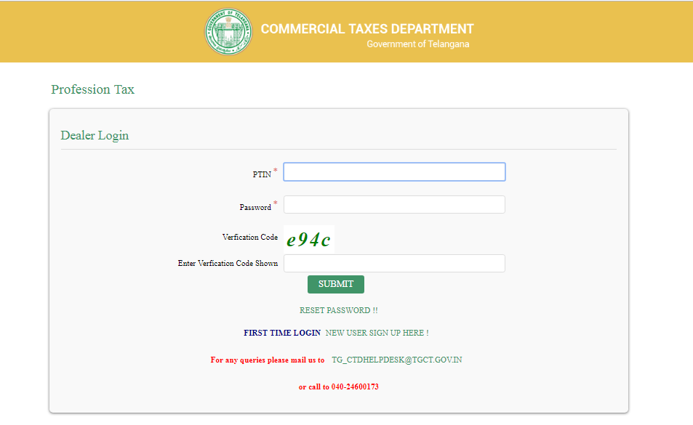Click the FIRST TIME LOGIN label
The image size is (693, 425).
coord(281,332)
